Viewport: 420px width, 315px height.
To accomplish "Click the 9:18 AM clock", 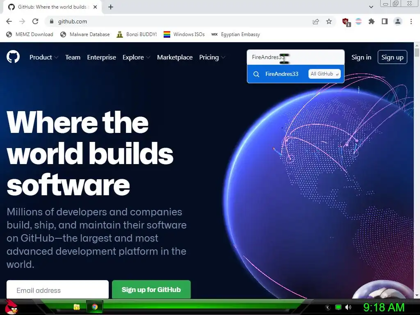I will coord(384,307).
